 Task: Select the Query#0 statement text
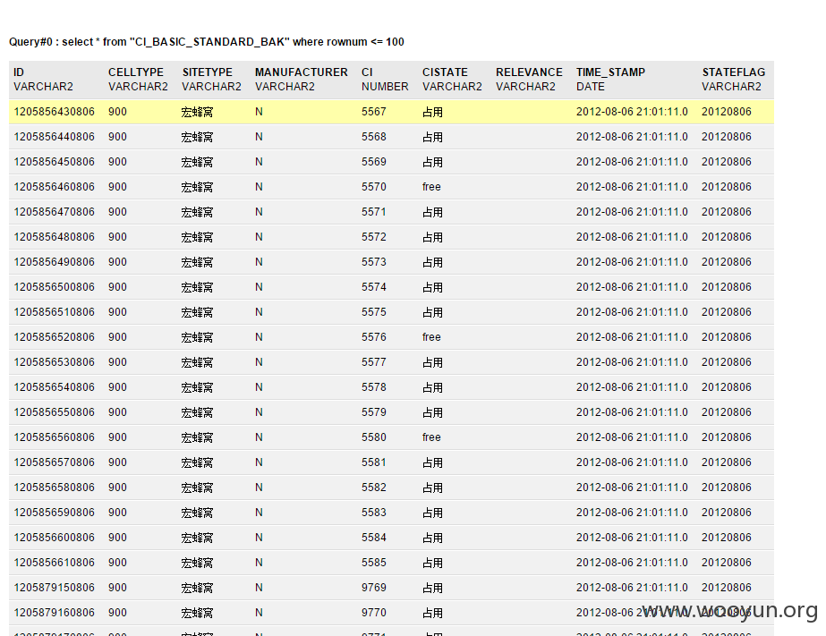(207, 41)
